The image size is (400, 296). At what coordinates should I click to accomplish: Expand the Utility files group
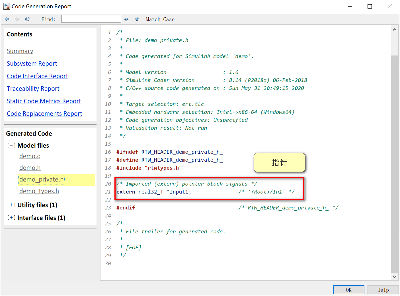pyautogui.click(x=11, y=205)
